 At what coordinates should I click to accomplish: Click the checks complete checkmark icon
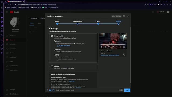53,90
